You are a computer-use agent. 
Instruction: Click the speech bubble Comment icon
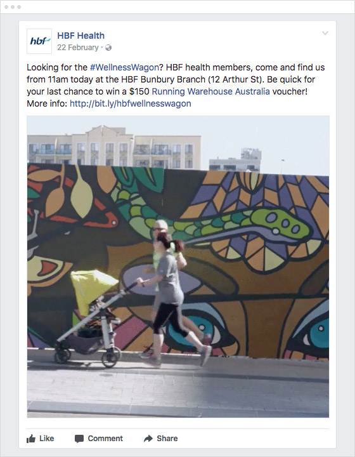click(x=79, y=439)
